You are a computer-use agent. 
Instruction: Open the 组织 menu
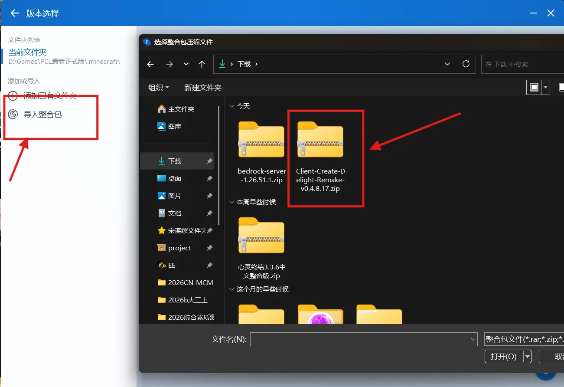(x=159, y=88)
